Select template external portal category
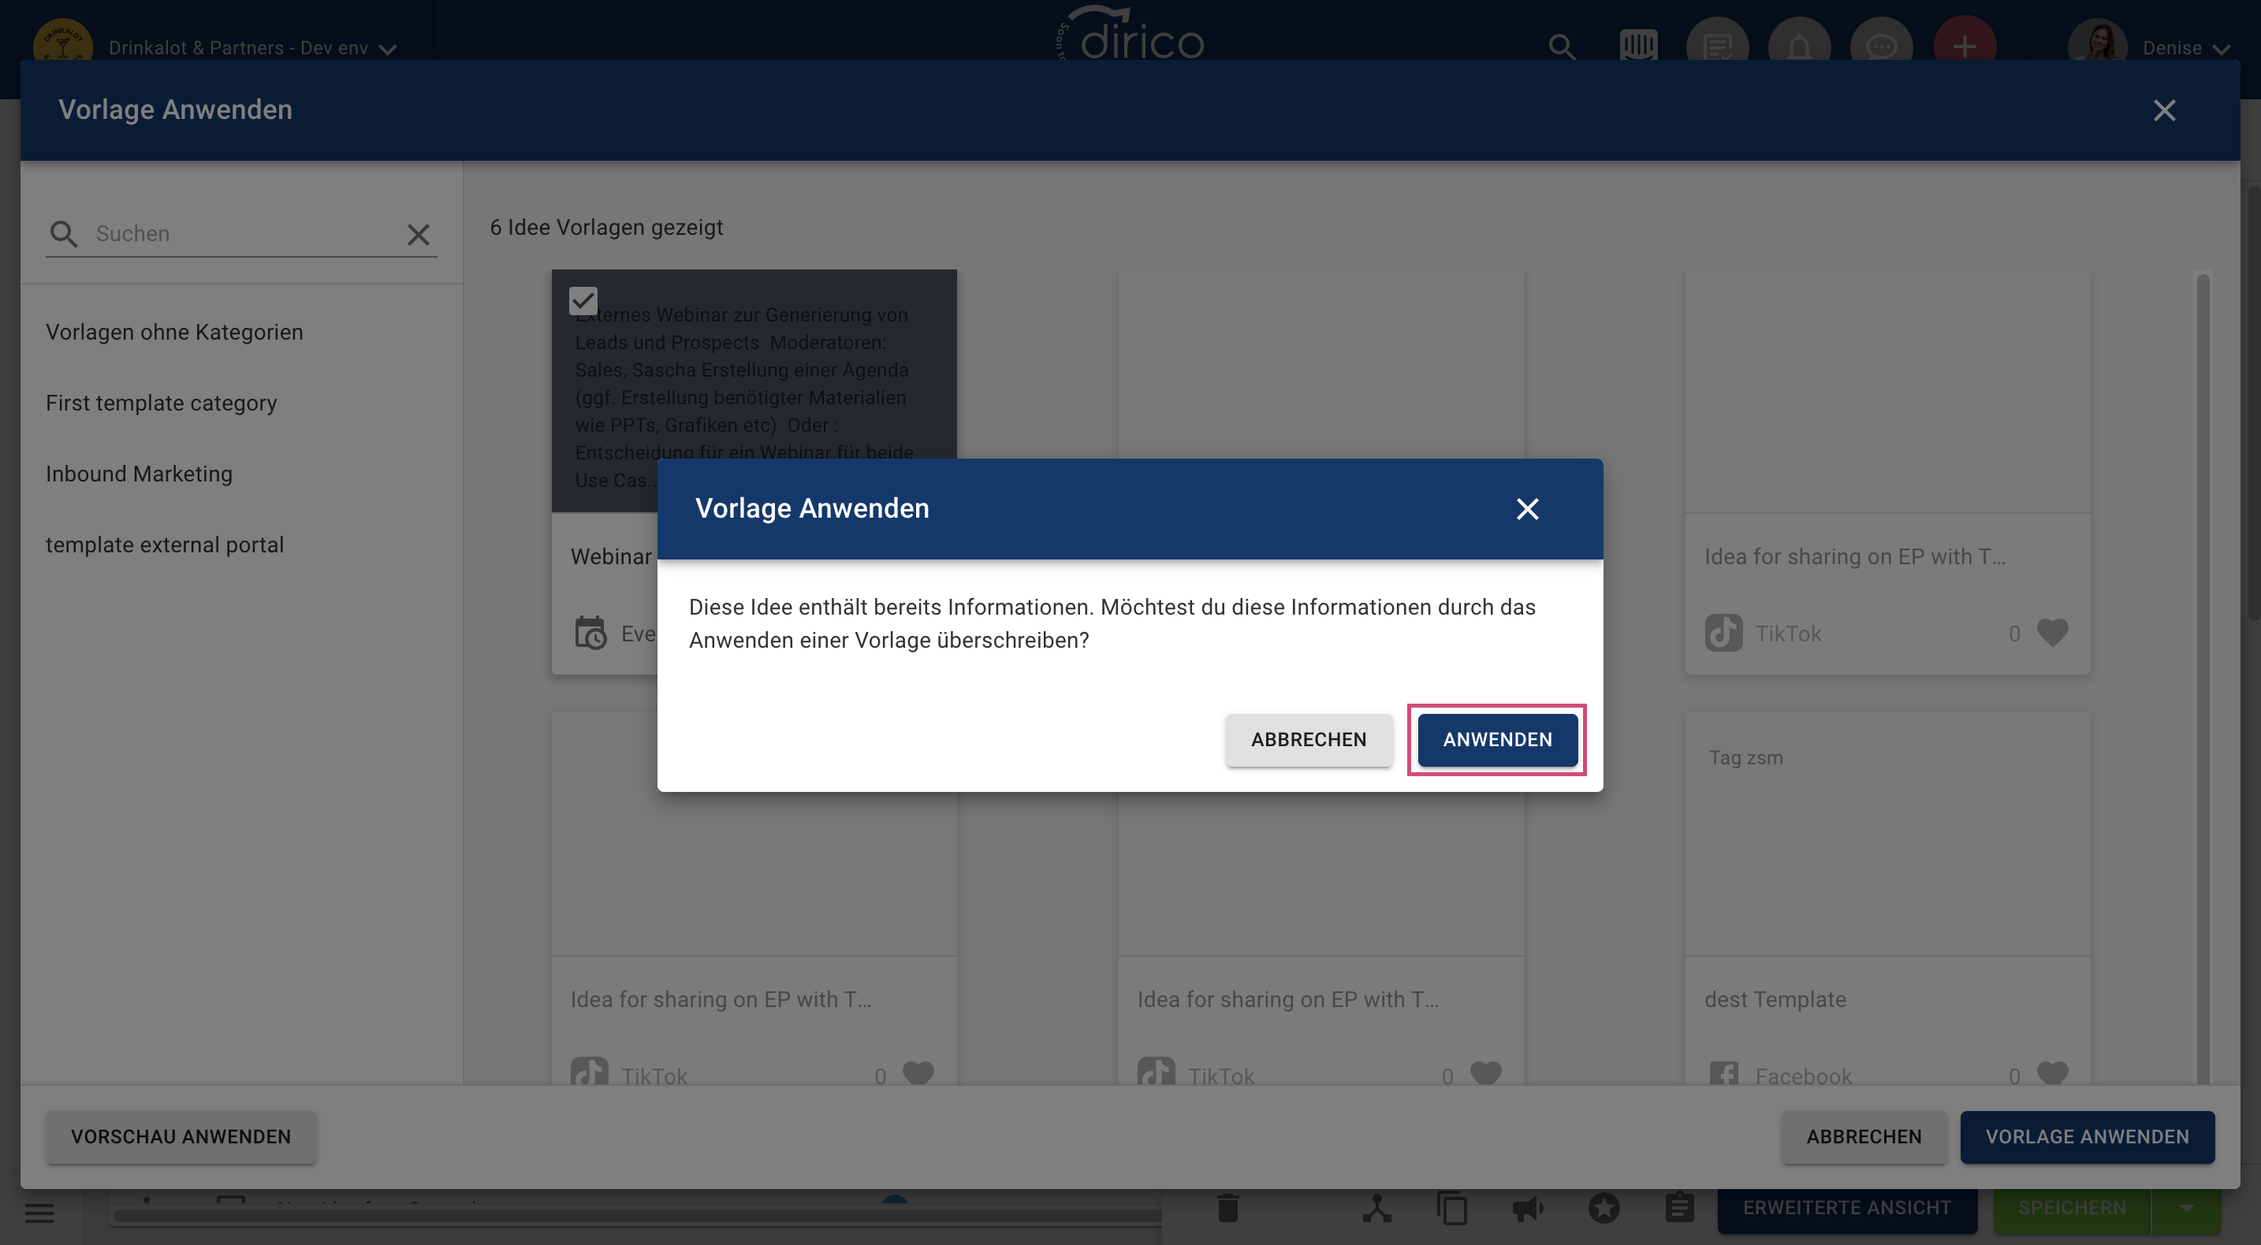Screen dimensions: 2261x1245 [x=165, y=544]
